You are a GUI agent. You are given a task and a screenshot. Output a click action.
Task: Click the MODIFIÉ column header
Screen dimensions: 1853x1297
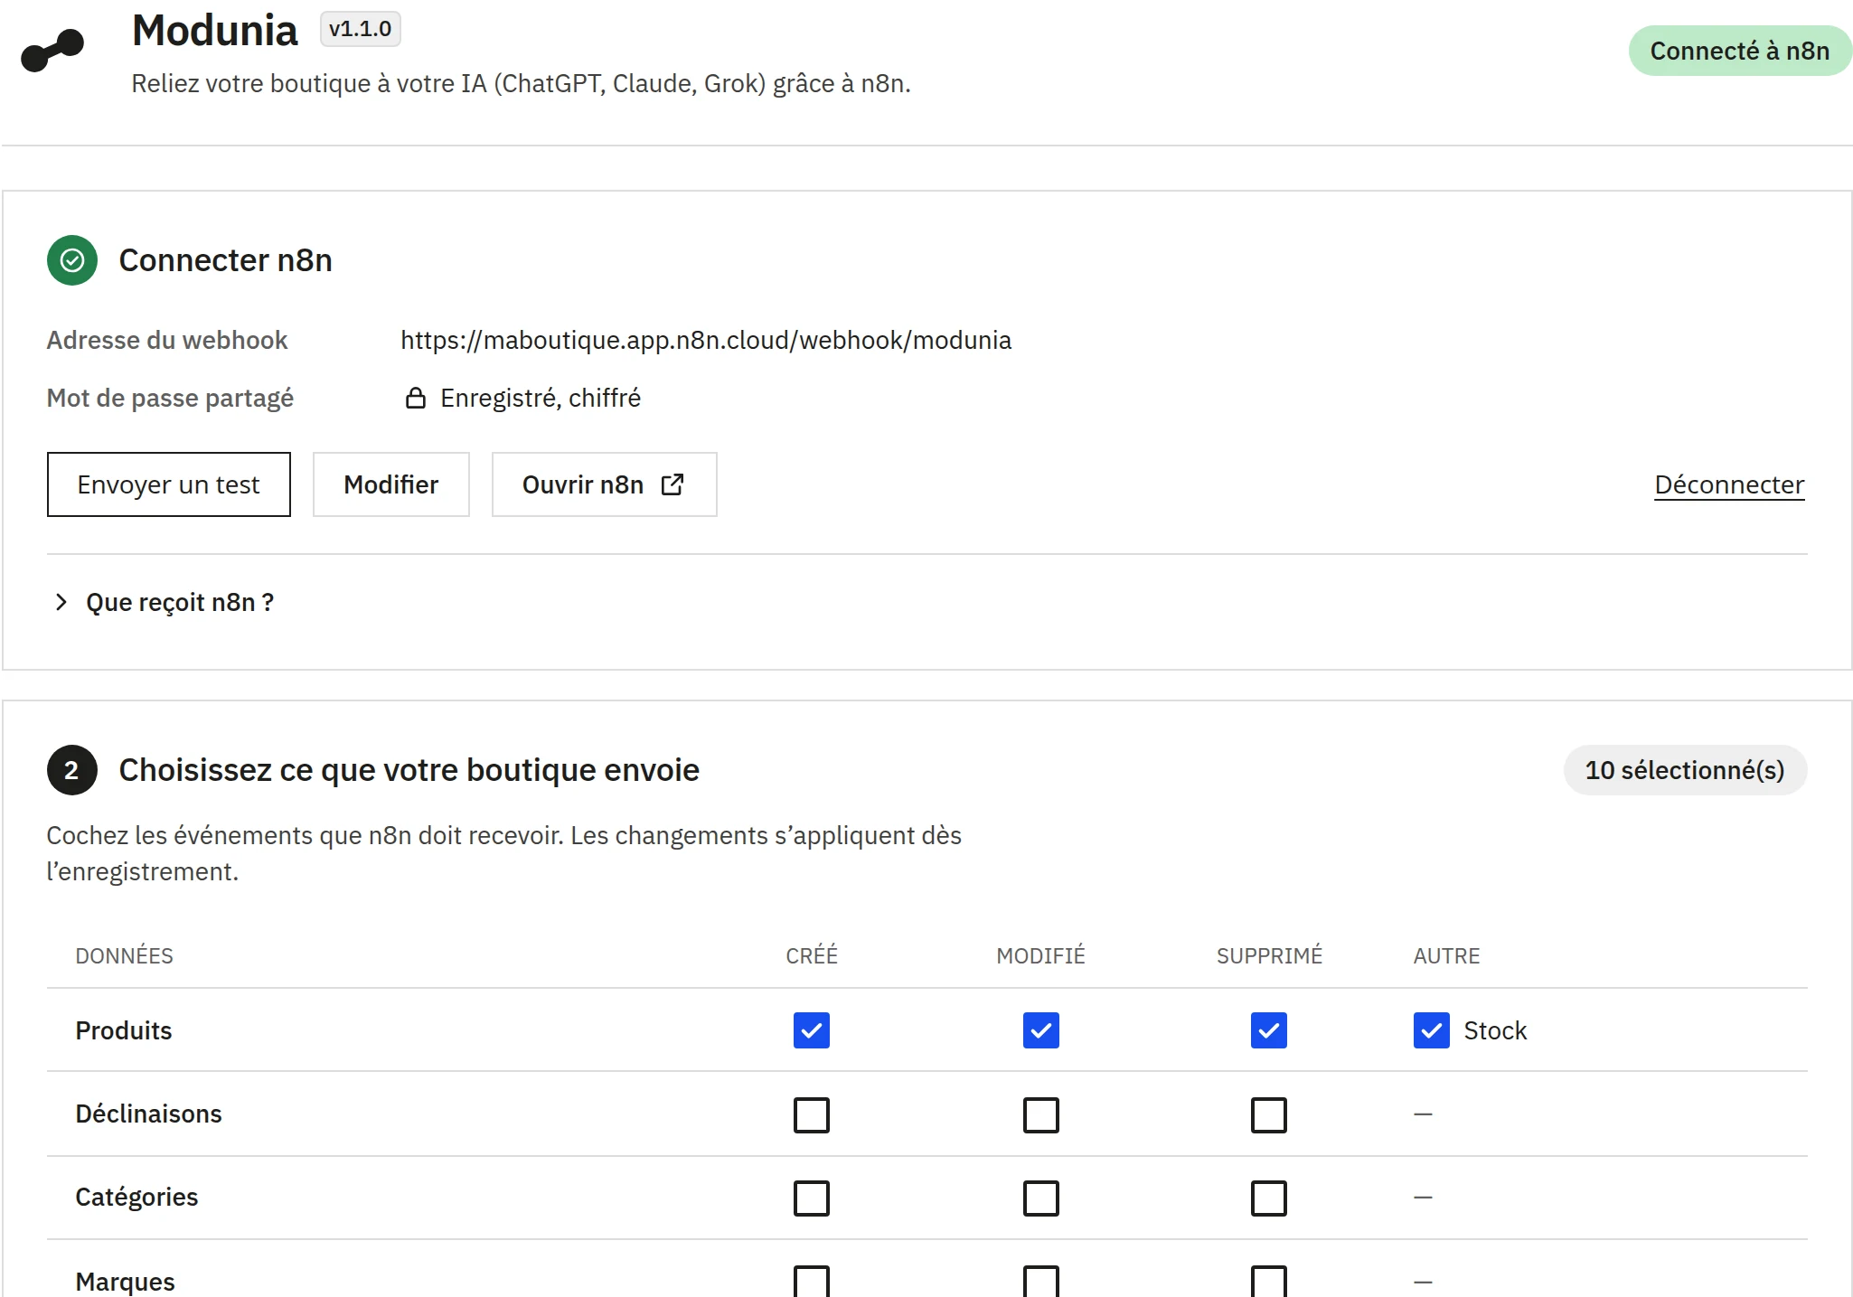[1041, 955]
